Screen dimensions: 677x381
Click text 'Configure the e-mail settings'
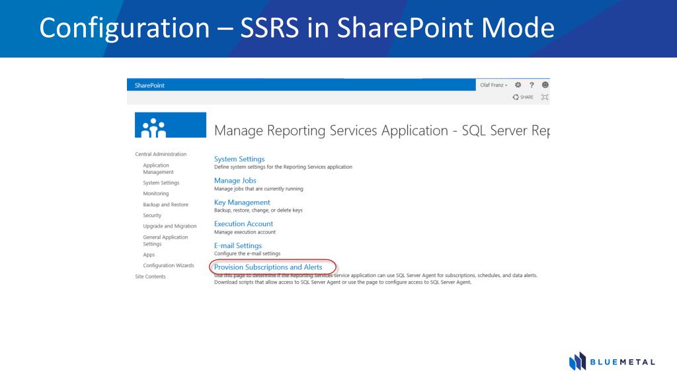[247, 253]
